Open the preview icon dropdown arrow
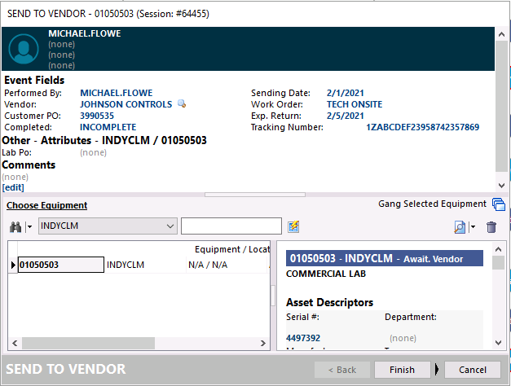Screen dimensions: 511x386 (473, 227)
